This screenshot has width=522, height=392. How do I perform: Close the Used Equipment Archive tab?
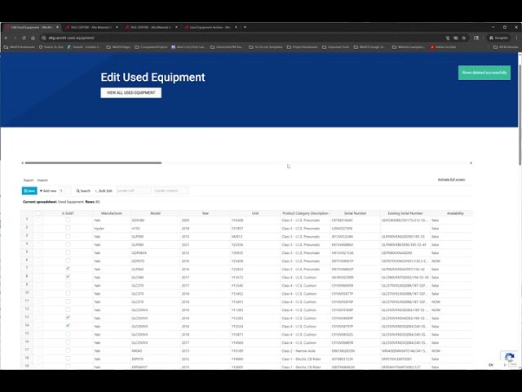[236, 27]
